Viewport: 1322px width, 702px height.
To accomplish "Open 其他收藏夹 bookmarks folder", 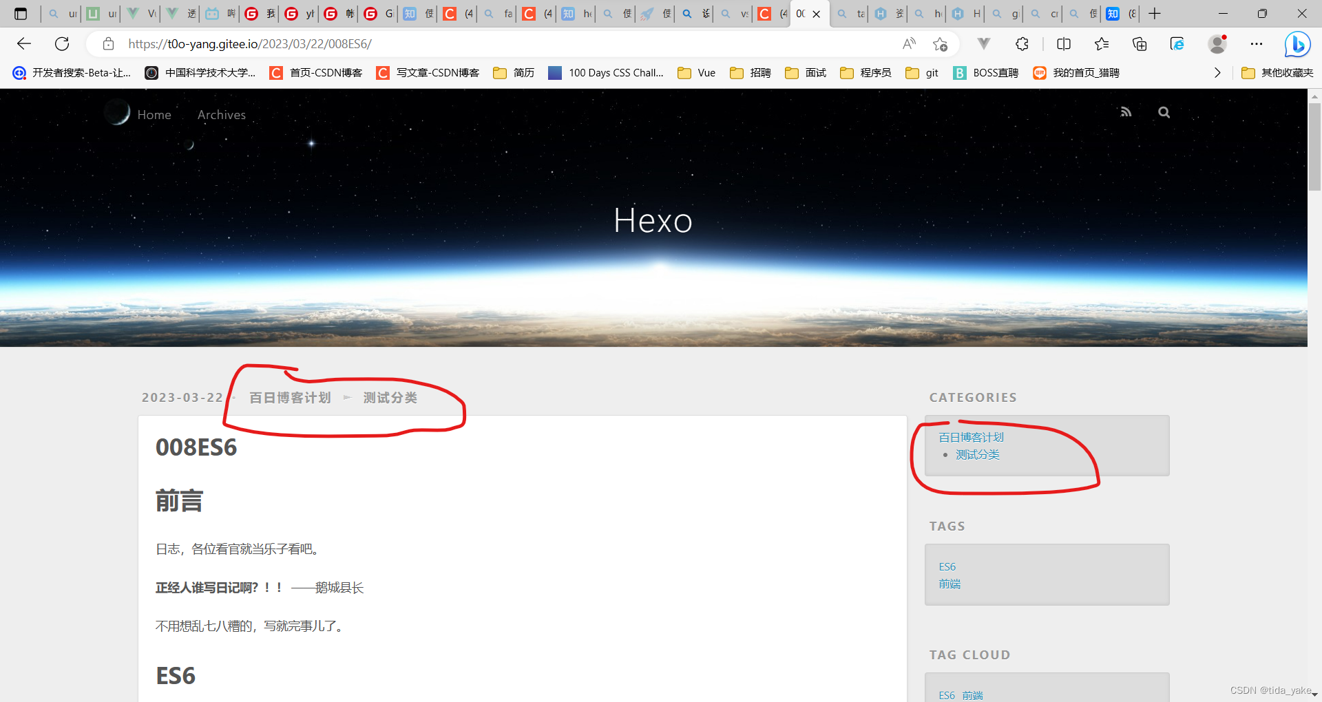I will 1277,73.
